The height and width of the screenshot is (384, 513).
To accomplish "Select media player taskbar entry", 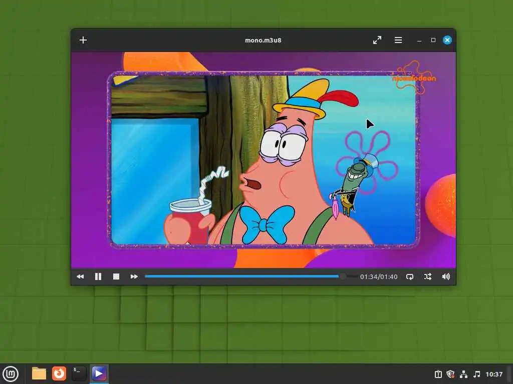I will [x=99, y=373].
